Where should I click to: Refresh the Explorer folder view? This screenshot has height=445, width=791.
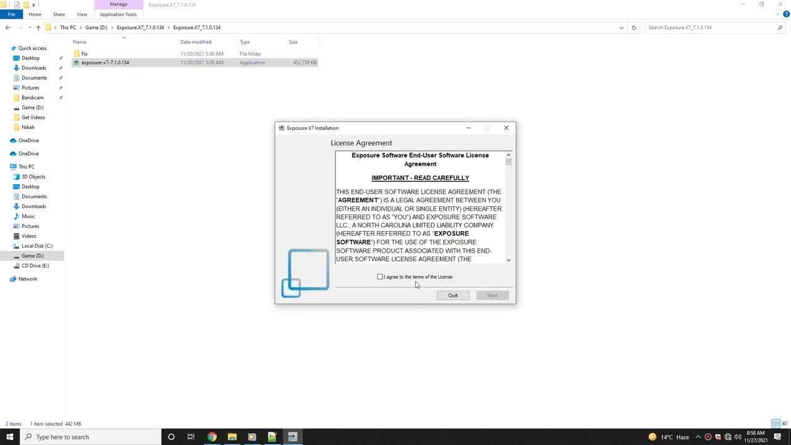633,27
